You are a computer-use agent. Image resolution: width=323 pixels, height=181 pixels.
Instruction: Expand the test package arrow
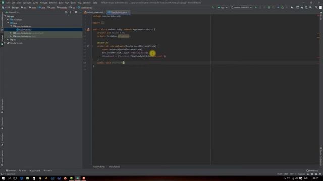[11, 36]
